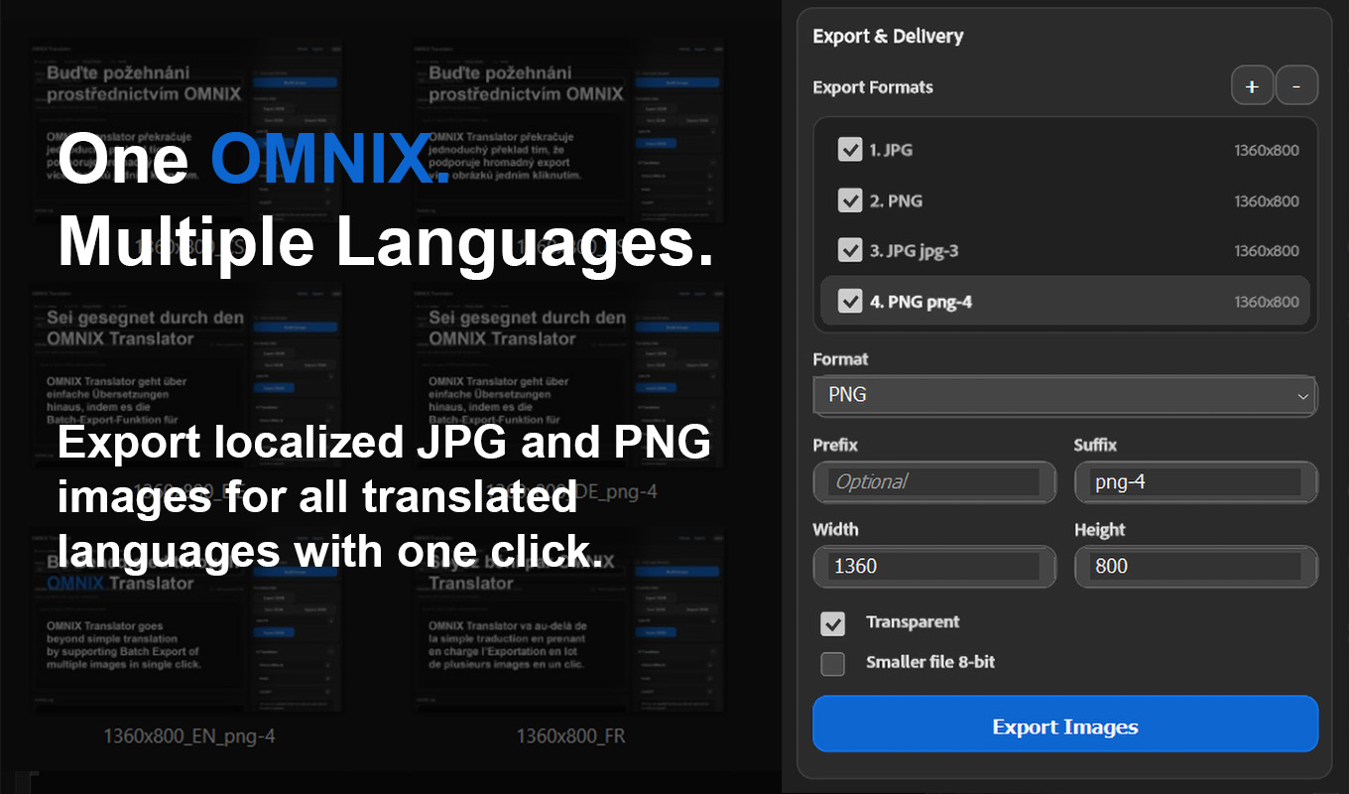The height and width of the screenshot is (794, 1349).
Task: Click the Suffix field containing png-4
Action: pos(1196,482)
